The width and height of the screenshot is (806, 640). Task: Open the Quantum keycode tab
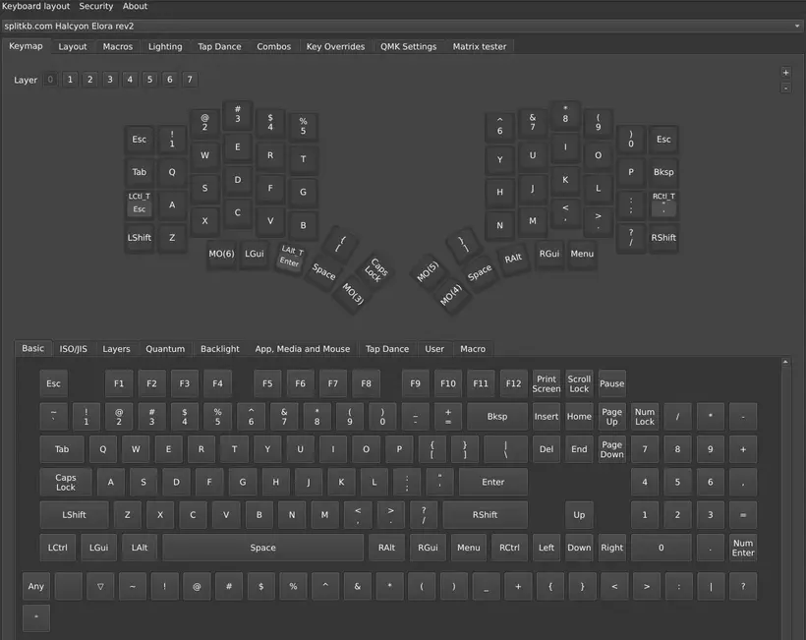point(165,348)
